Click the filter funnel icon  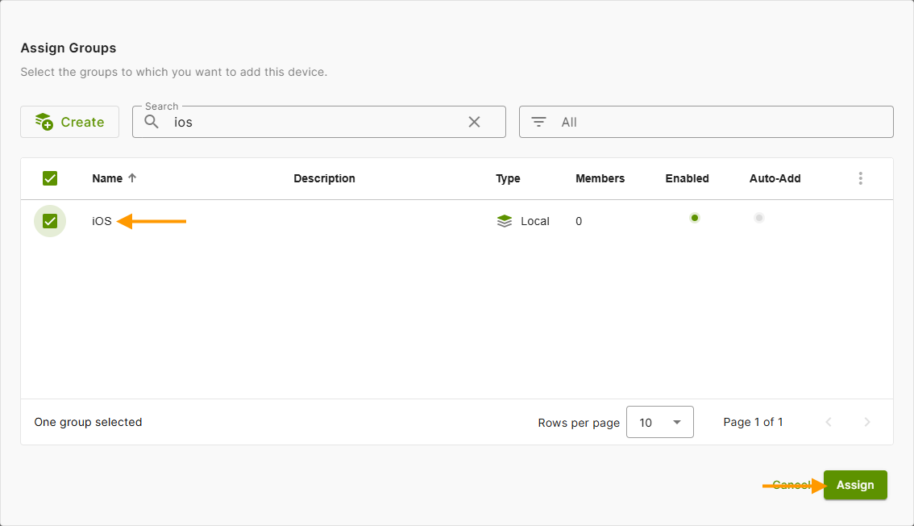tap(538, 122)
